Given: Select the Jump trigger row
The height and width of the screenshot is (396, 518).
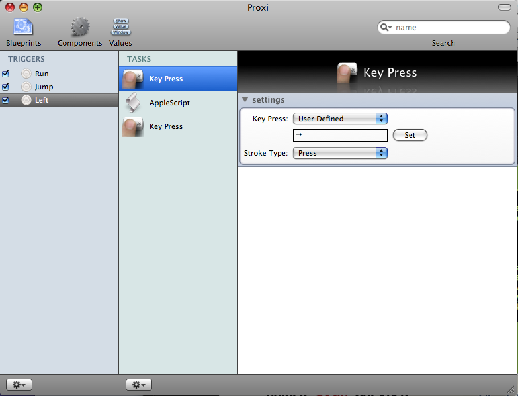Looking at the screenshot, I should pos(59,87).
